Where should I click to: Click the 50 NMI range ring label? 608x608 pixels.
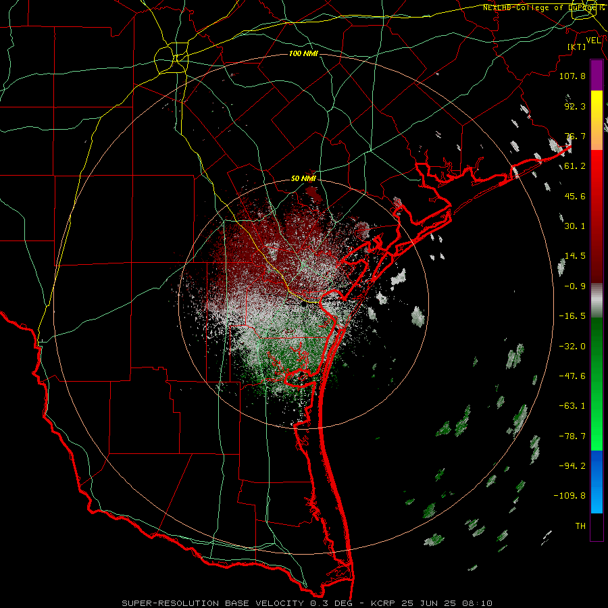[x=303, y=178]
